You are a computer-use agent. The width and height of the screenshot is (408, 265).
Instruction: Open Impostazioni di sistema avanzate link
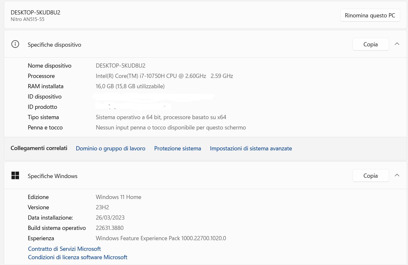coord(251,148)
